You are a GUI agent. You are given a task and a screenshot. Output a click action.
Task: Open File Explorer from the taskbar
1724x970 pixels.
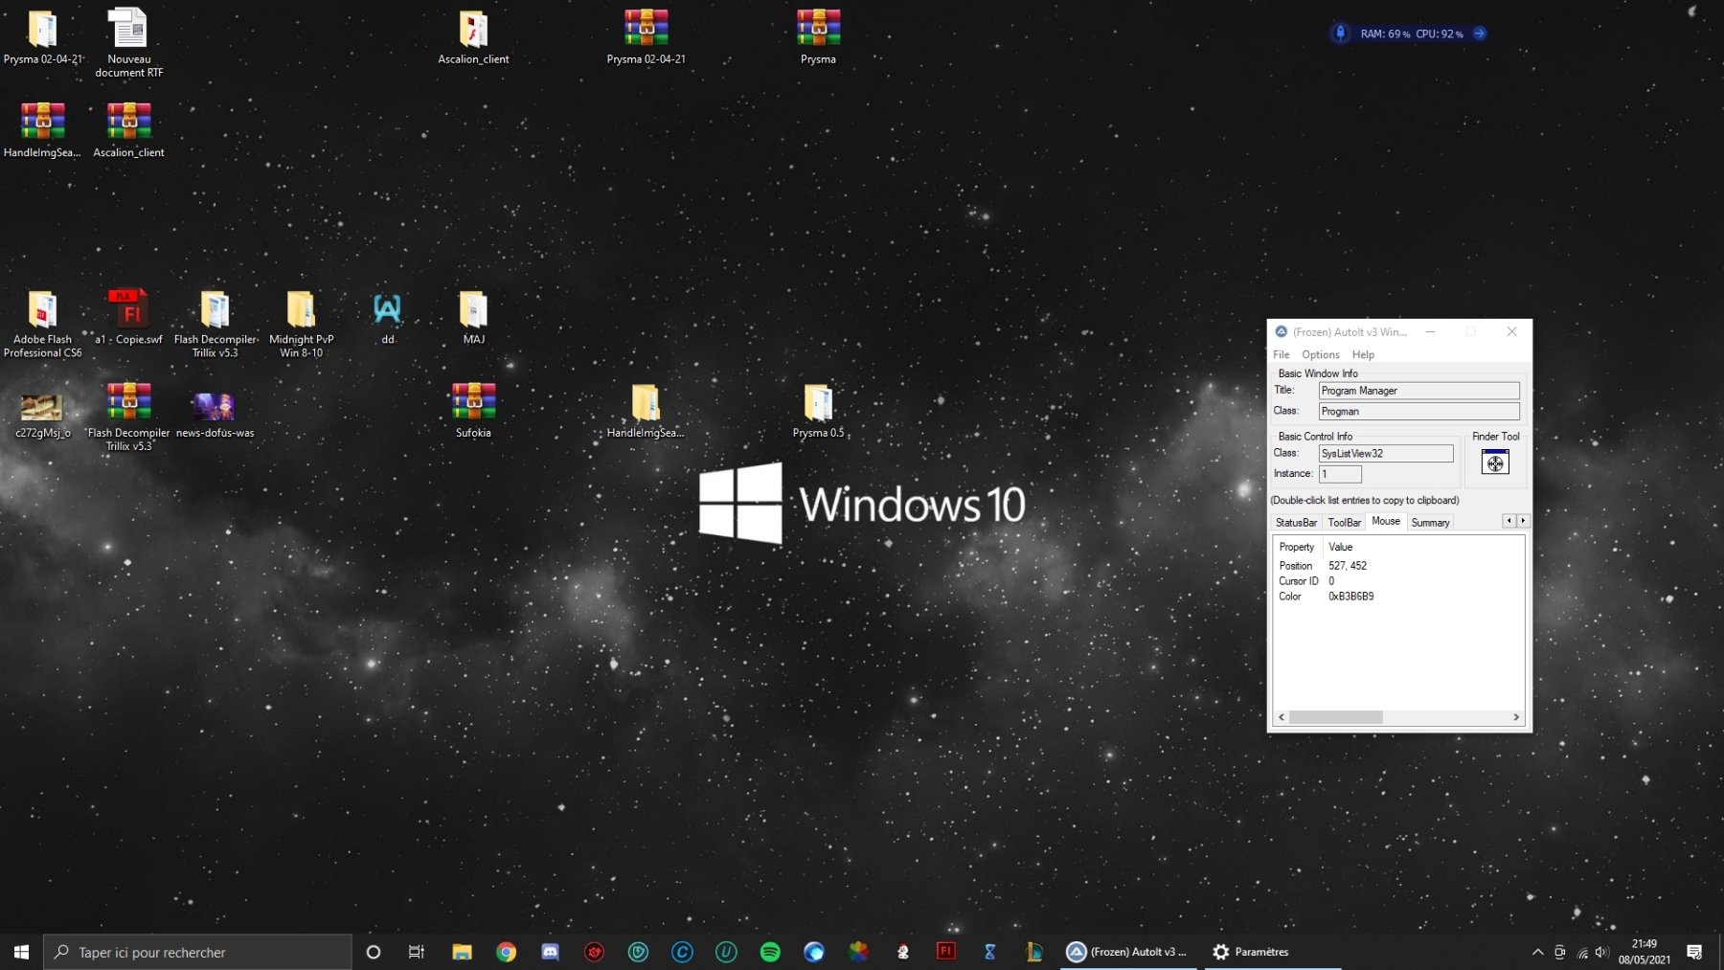click(462, 952)
